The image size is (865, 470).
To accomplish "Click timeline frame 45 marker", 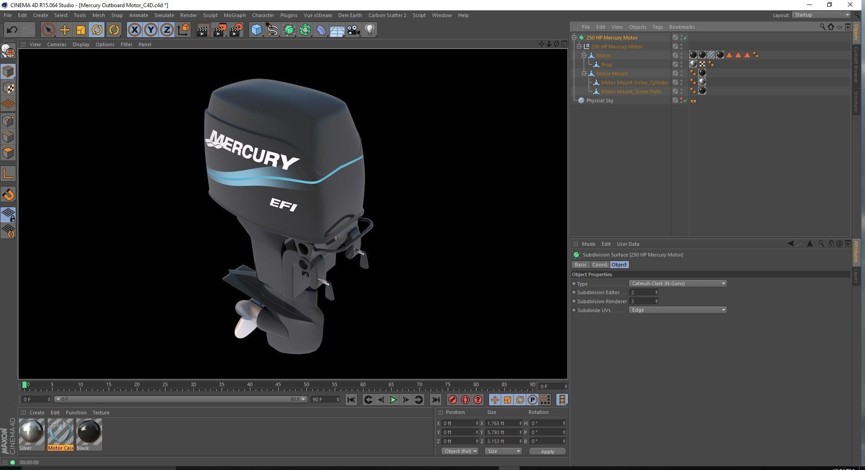I will pyautogui.click(x=278, y=386).
